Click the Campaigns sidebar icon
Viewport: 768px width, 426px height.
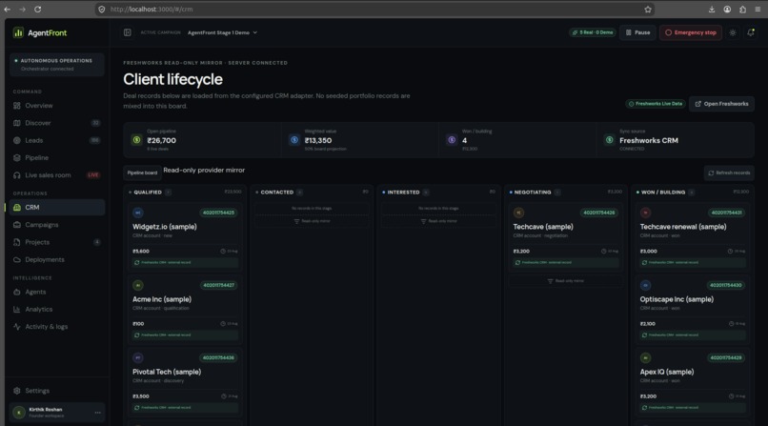tap(17, 225)
